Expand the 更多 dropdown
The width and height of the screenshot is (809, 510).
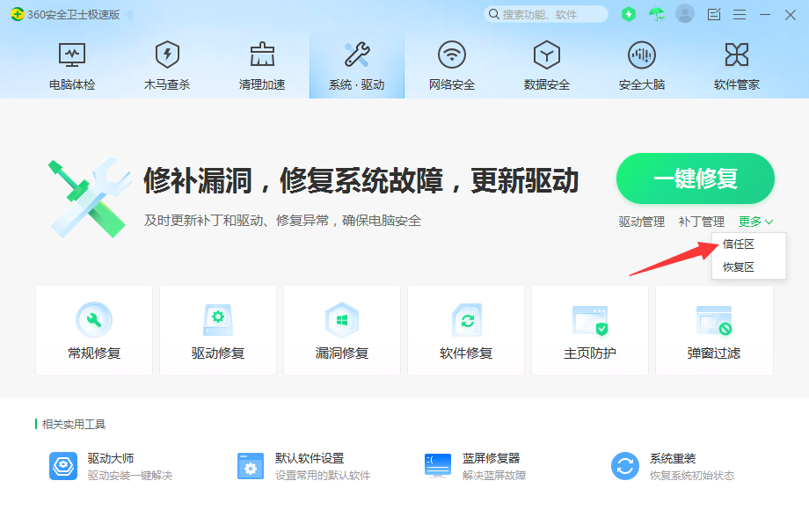tap(755, 222)
